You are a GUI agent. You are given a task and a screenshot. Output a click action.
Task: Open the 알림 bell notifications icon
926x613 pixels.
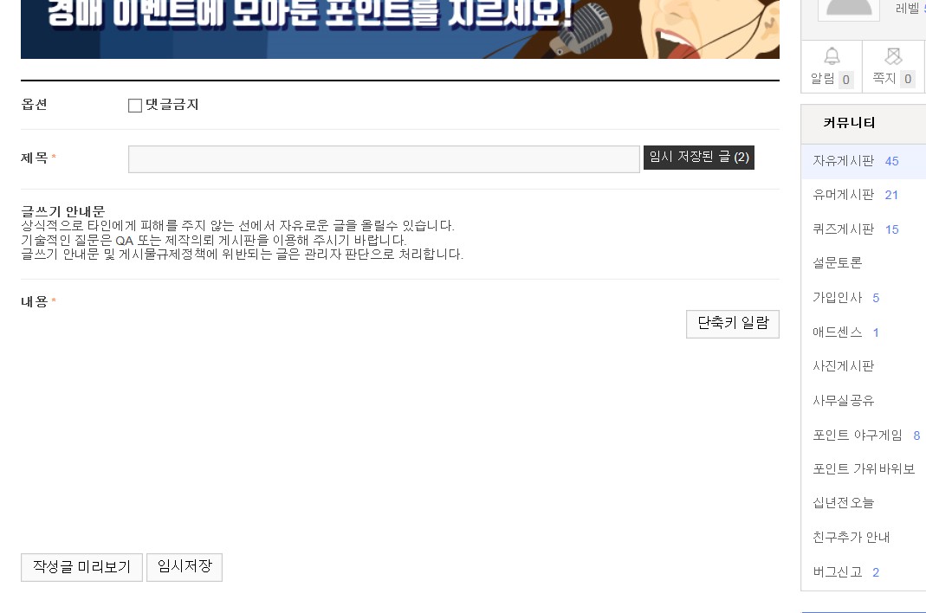pyautogui.click(x=832, y=56)
